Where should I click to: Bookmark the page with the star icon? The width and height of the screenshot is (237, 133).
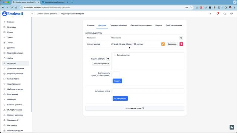point(191,7)
